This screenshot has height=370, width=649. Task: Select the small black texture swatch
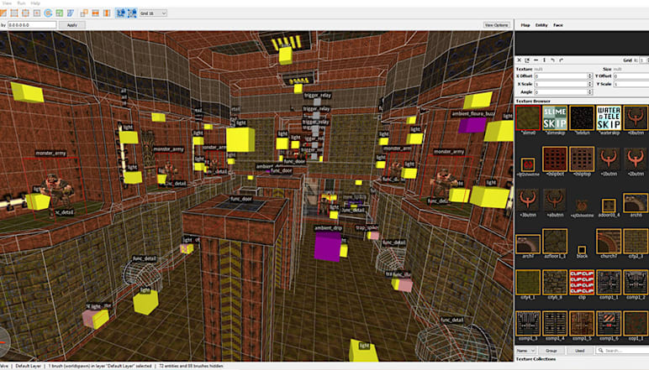click(x=582, y=250)
